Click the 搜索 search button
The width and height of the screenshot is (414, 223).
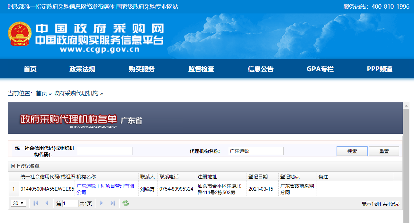coord(352,151)
